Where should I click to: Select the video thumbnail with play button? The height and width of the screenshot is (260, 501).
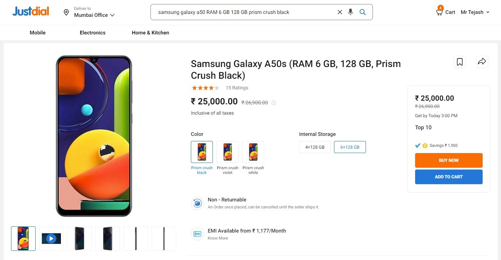51,238
